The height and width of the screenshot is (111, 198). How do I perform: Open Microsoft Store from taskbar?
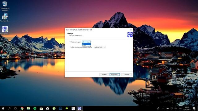pos(41,108)
